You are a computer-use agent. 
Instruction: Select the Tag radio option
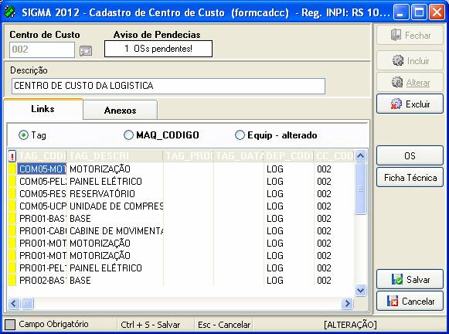click(23, 135)
